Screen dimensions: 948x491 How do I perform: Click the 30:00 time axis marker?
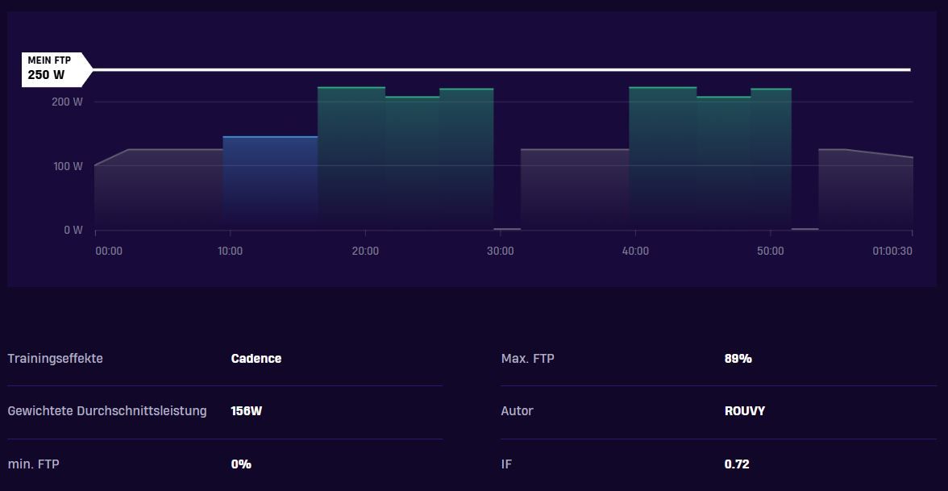500,251
